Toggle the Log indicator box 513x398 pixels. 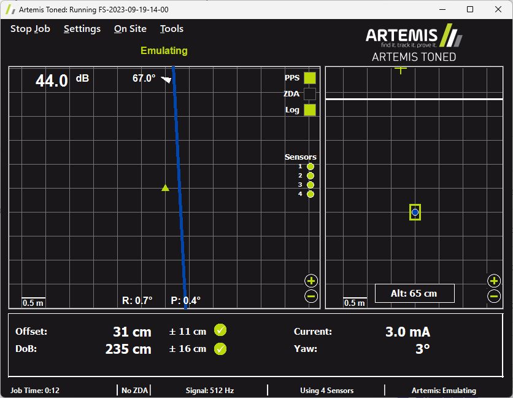(x=310, y=110)
